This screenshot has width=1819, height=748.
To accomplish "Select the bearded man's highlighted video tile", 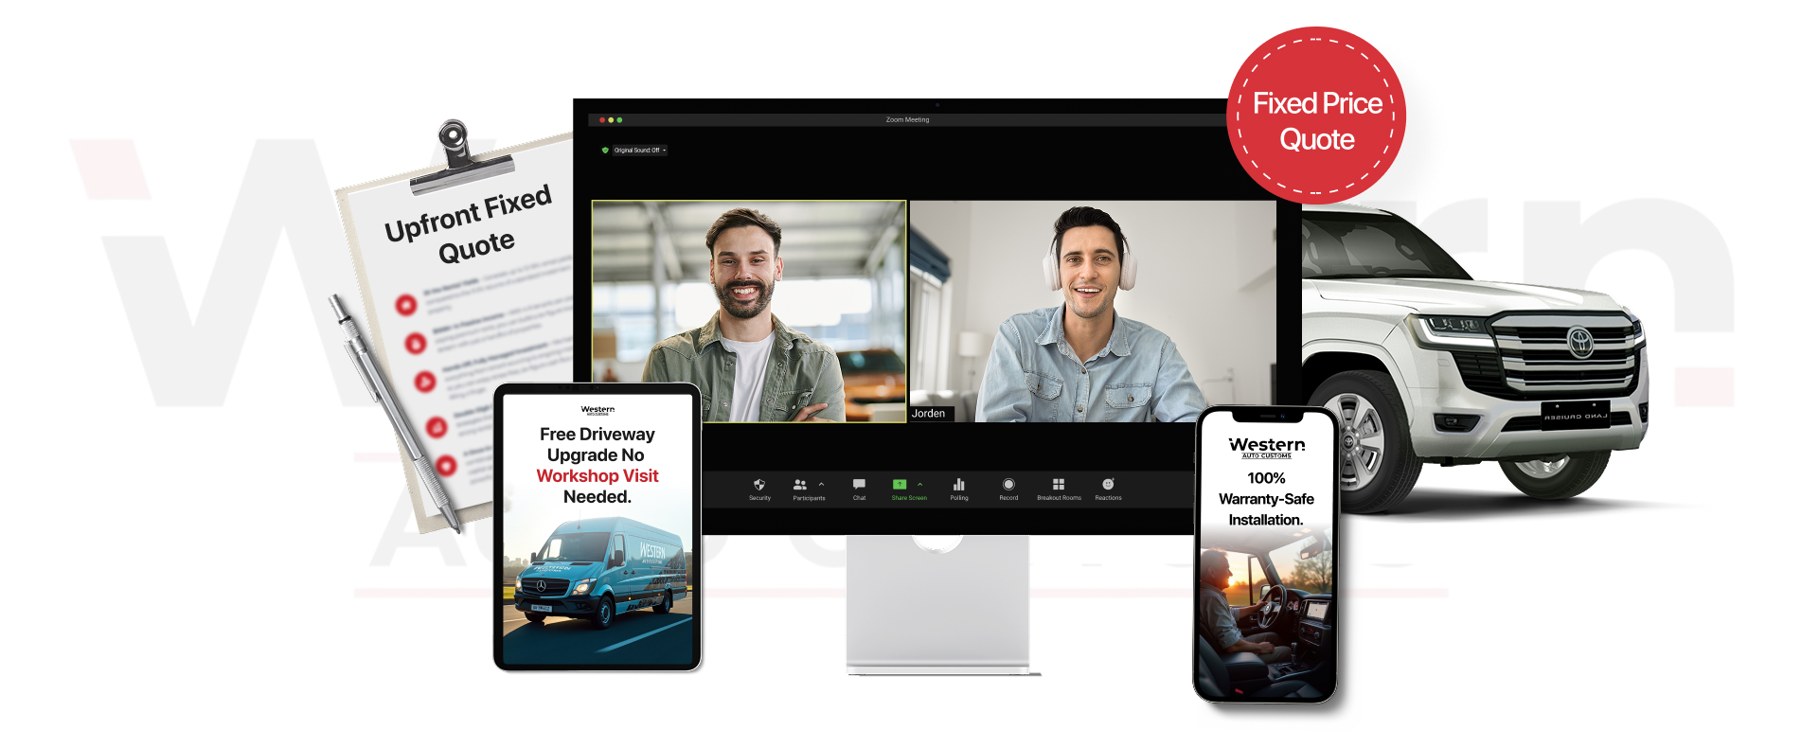I will (748, 311).
